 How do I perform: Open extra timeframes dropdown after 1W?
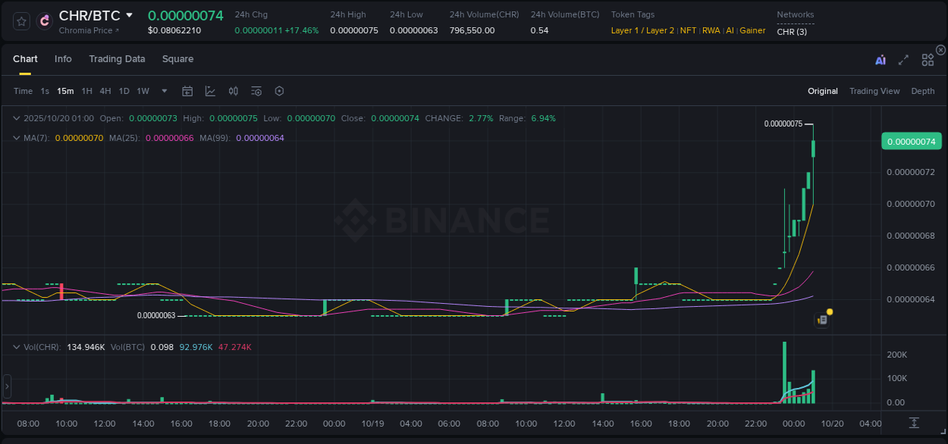pyautogui.click(x=164, y=91)
